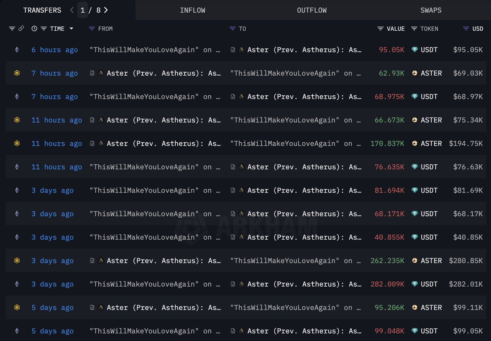The image size is (491, 341).
Task: Select the 95.05K value cell
Action: point(391,50)
